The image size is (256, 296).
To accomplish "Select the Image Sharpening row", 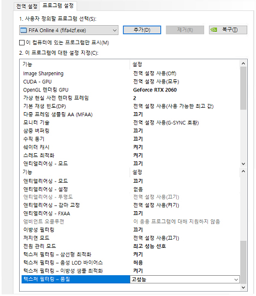I will point(131,73).
